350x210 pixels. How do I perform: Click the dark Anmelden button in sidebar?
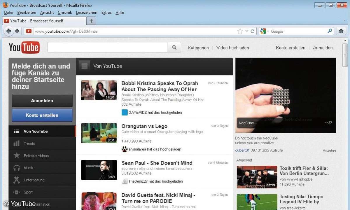point(42,101)
